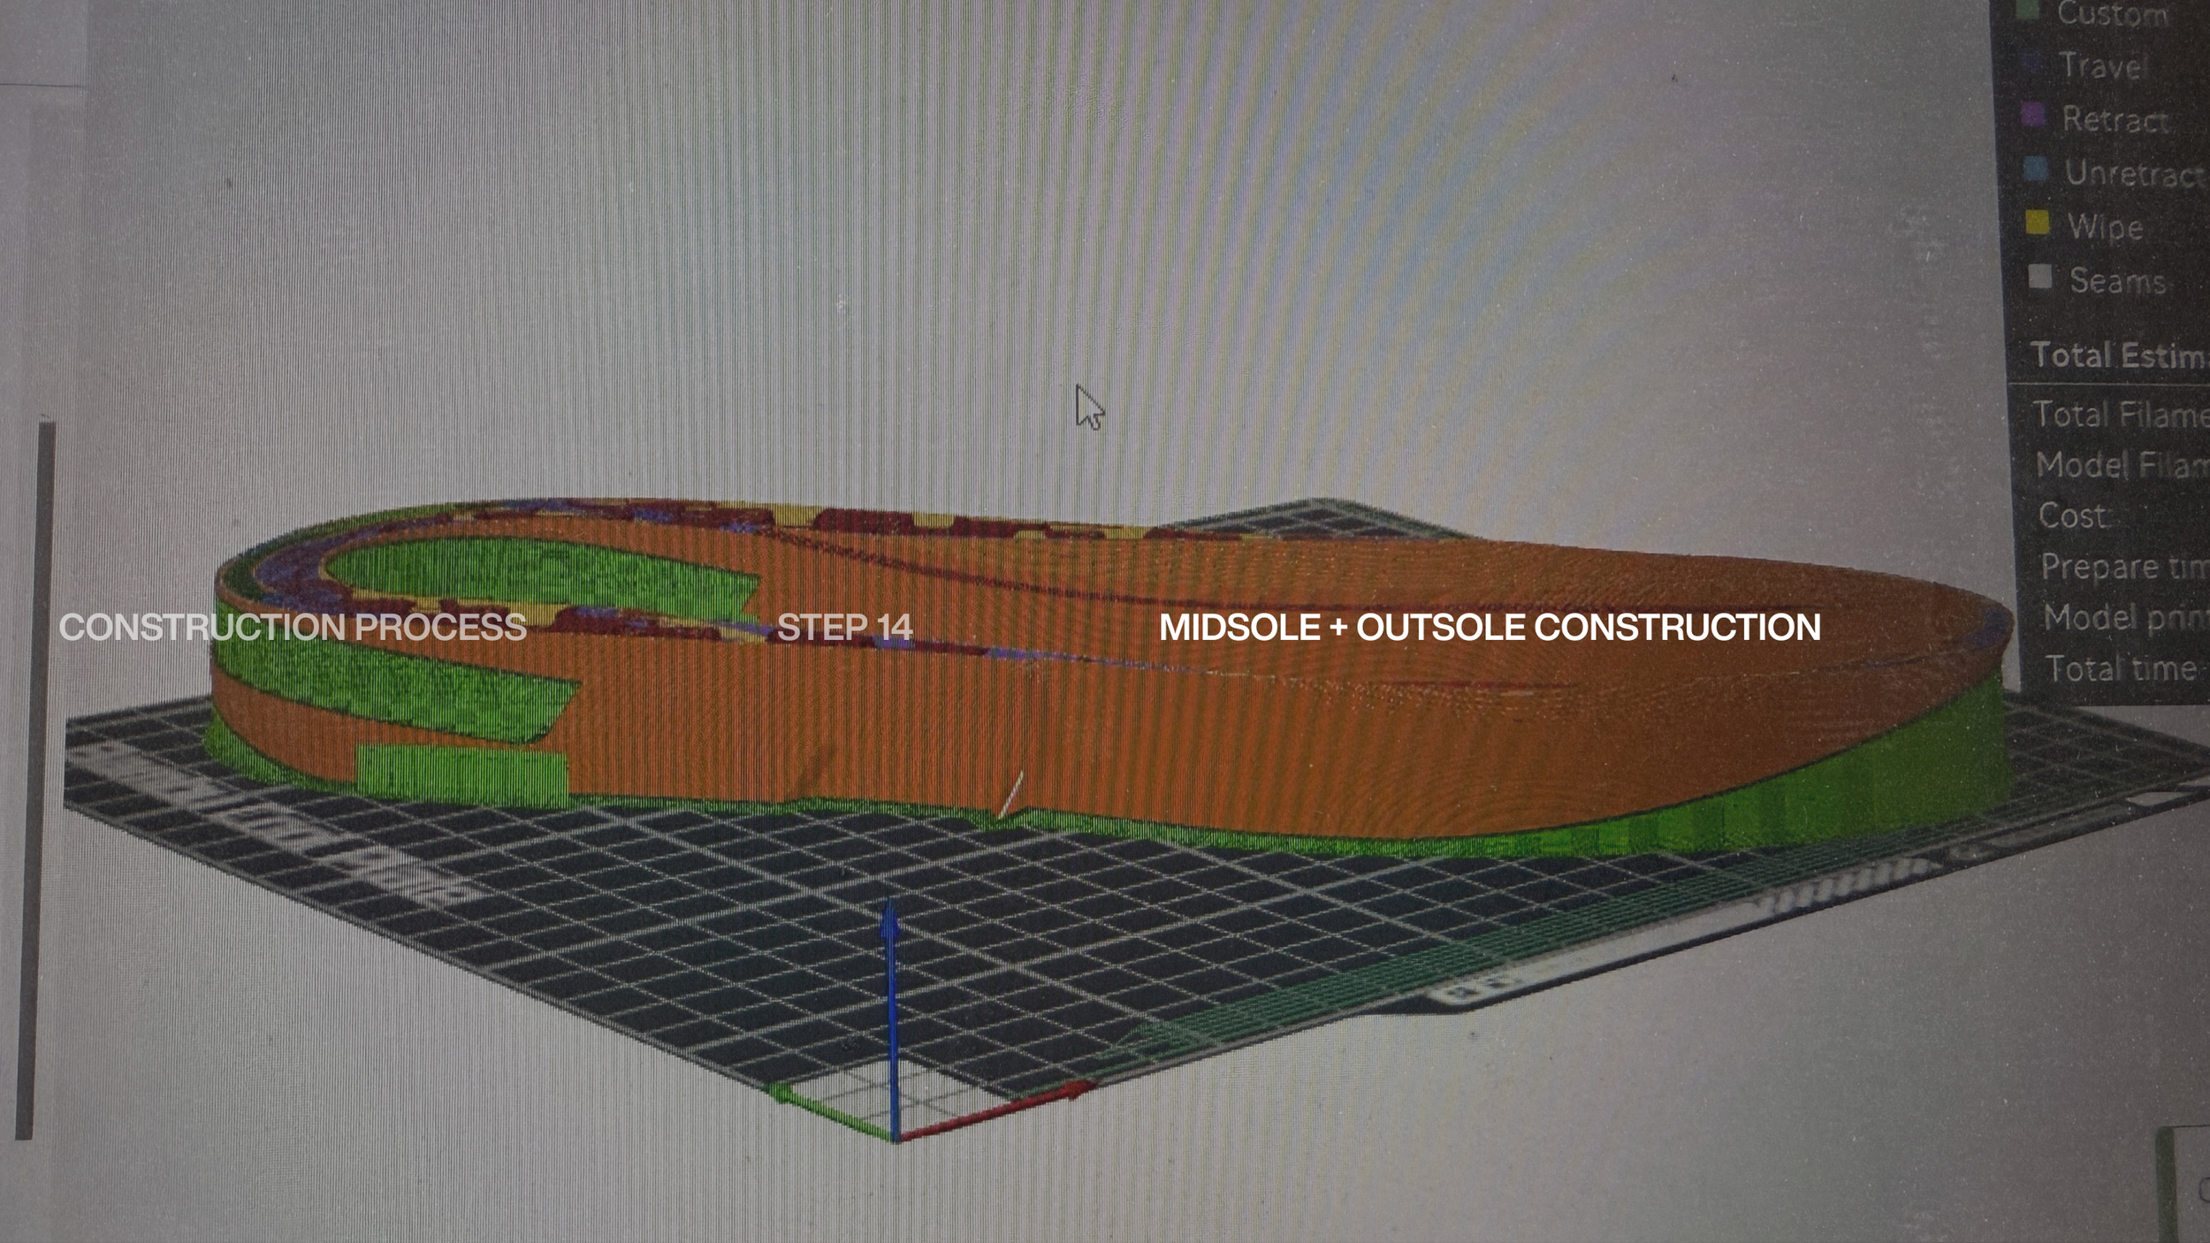
Task: Click the vertical layer slider on left
Action: (34, 778)
